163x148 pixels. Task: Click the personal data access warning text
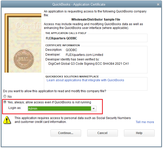72,120
